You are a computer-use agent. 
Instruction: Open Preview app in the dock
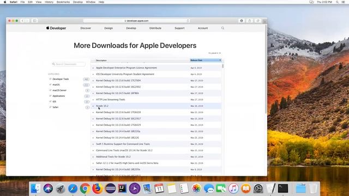pos(147,188)
